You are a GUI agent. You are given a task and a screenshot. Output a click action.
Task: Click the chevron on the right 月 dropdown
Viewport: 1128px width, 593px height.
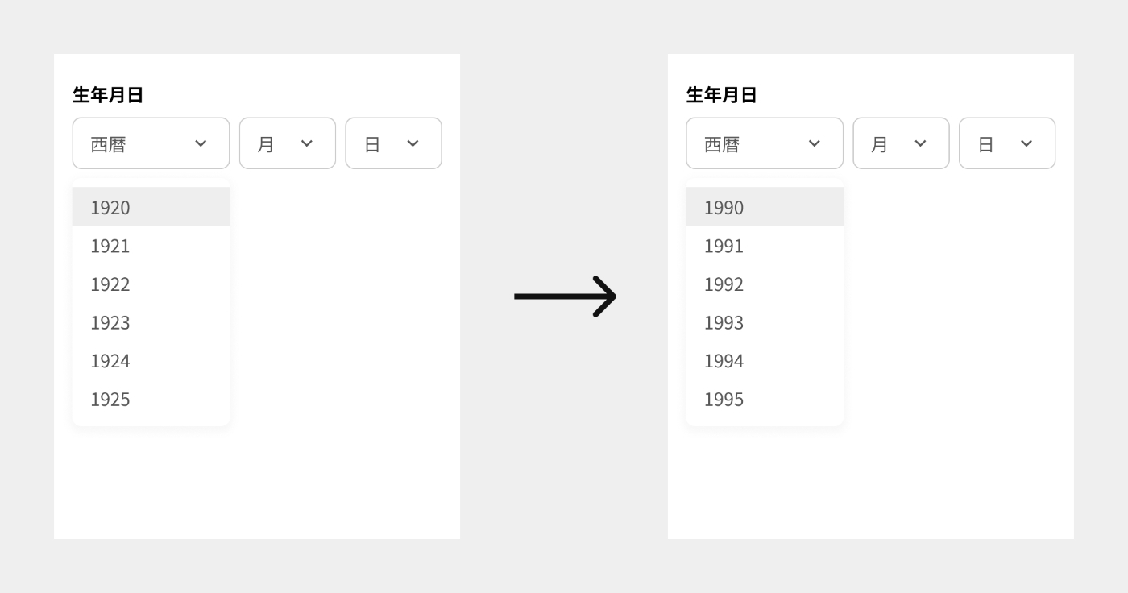tap(921, 143)
